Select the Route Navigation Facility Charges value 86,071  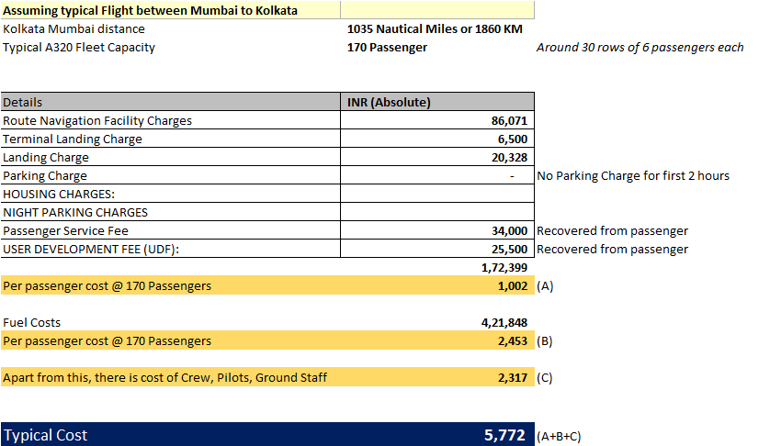(x=508, y=120)
